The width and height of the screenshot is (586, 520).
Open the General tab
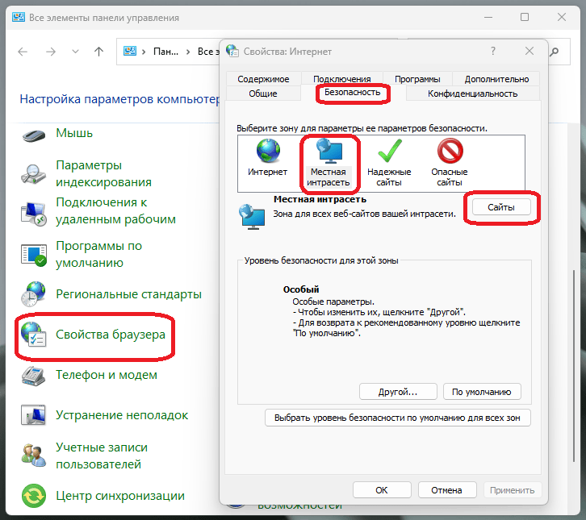point(262,94)
